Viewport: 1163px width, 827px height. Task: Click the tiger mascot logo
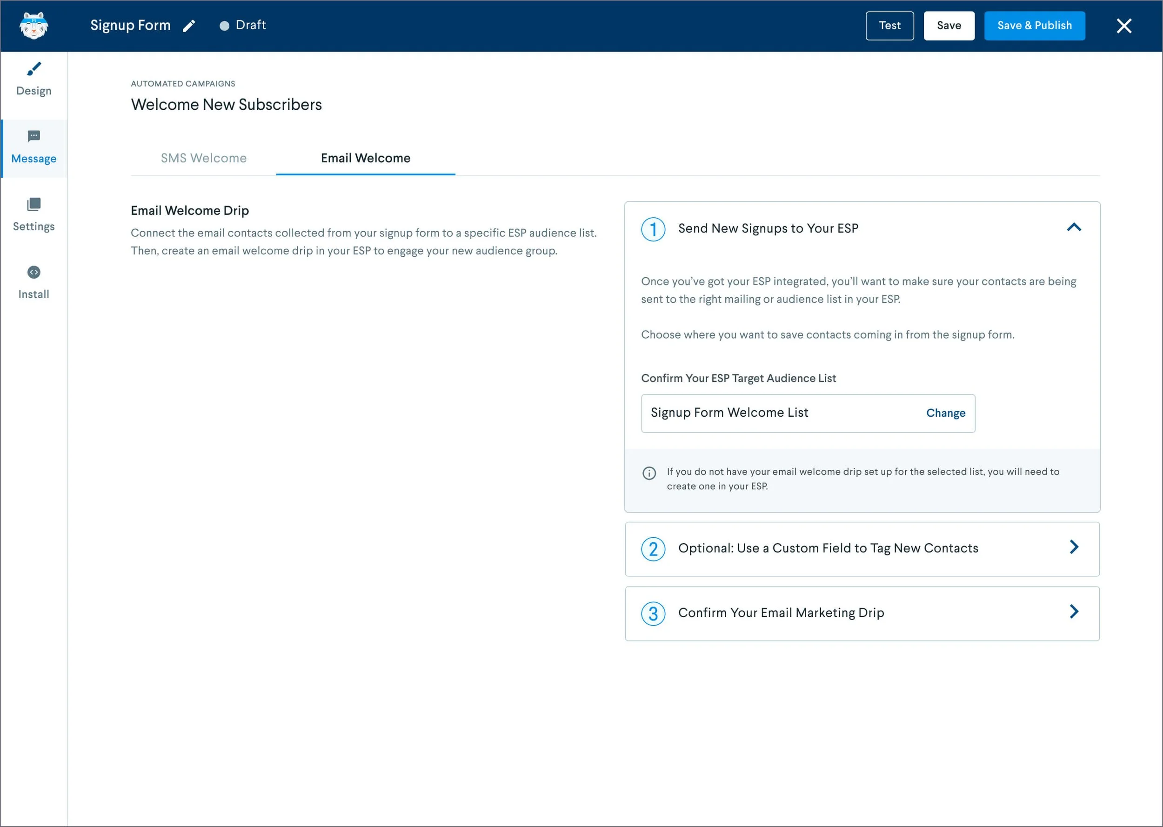[33, 26]
